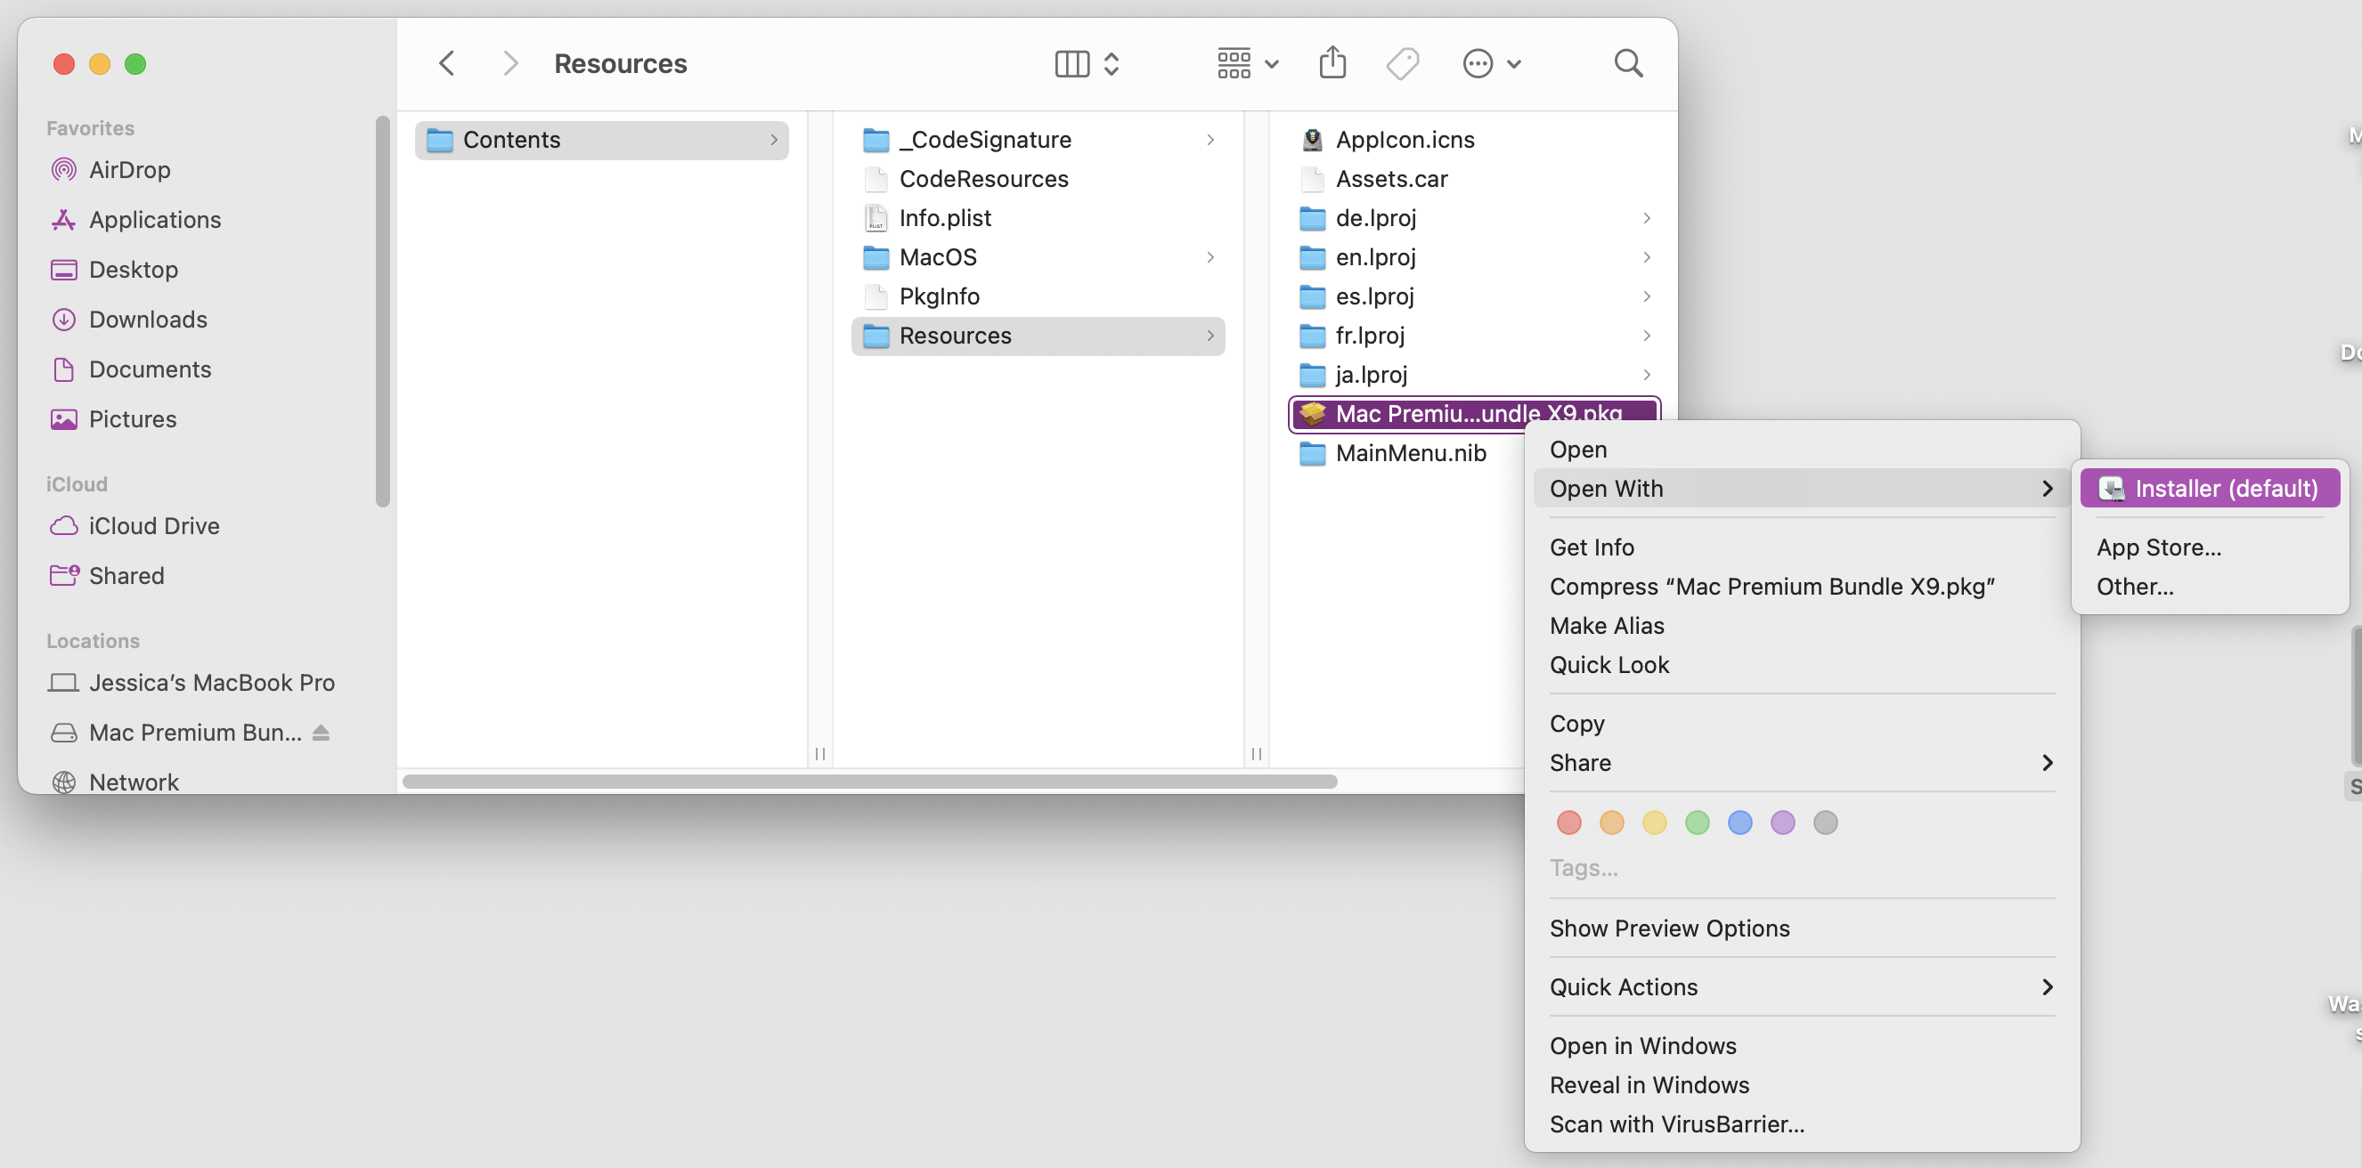This screenshot has width=2362, height=1168.
Task: Choose Installer (default) in Open With
Action: pos(2210,489)
